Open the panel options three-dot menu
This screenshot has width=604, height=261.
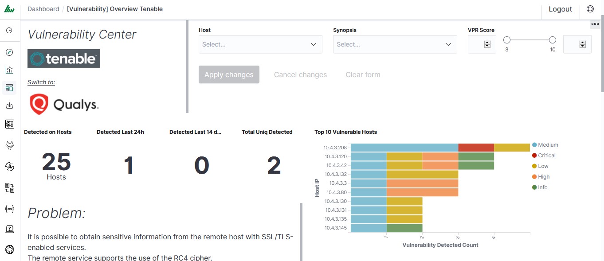tap(595, 24)
